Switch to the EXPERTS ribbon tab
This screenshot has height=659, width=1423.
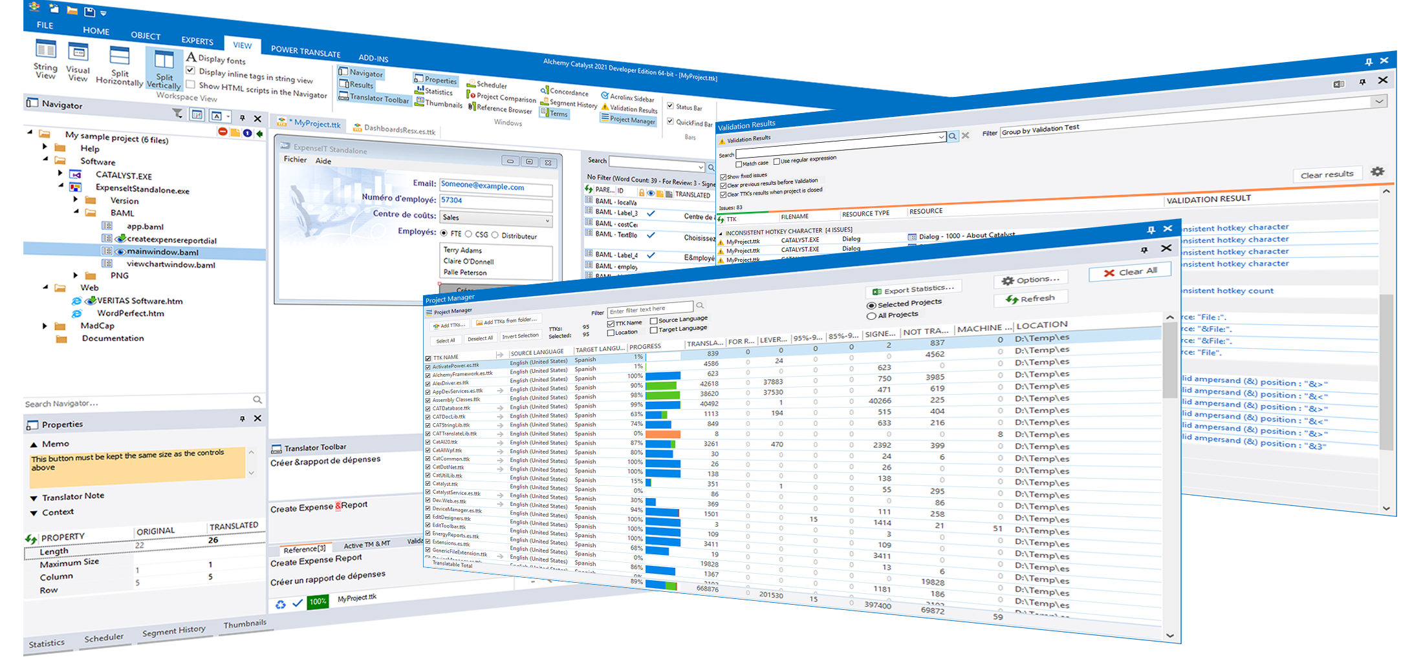[x=197, y=41]
